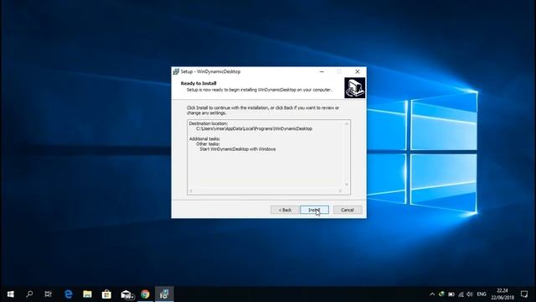Click the Install button in setup
This screenshot has width=536, height=302.
click(314, 210)
